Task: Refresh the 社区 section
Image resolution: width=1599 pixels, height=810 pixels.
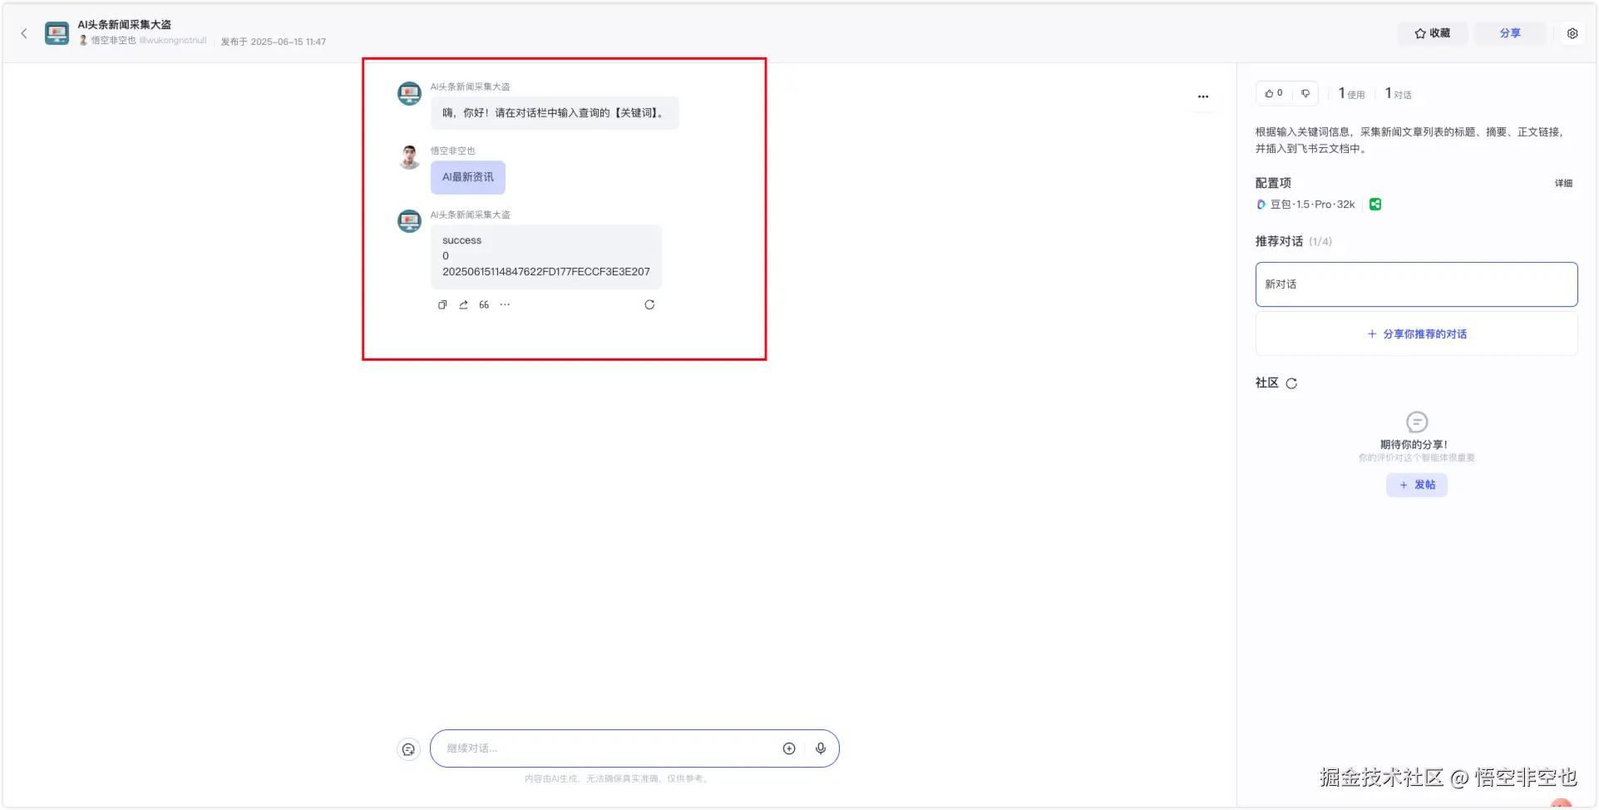Action: (x=1291, y=383)
